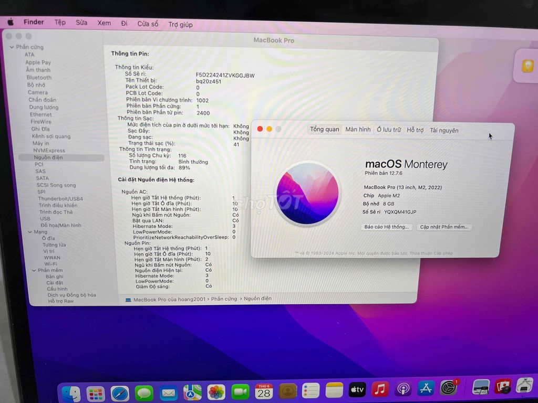The height and width of the screenshot is (403, 538).
Task: Open Calendar showing date 28
Action: 264,391
